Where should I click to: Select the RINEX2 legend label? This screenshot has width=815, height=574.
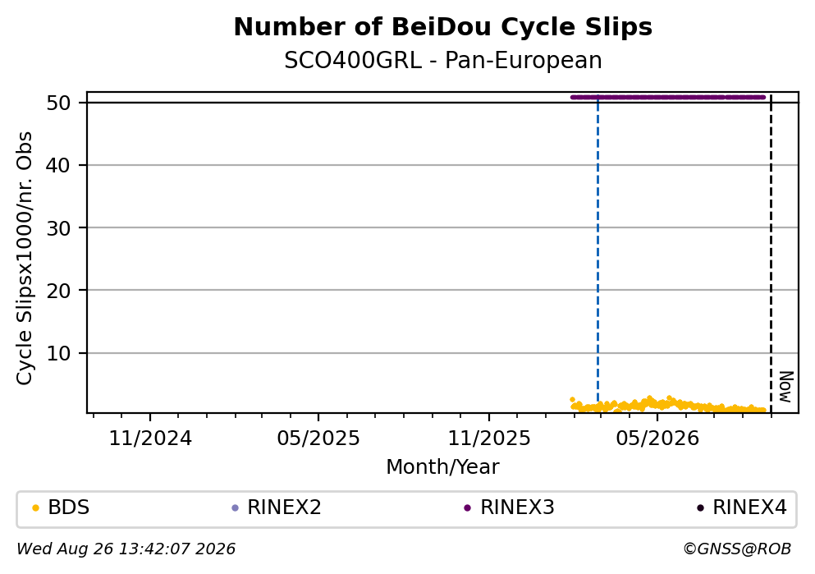[x=284, y=507]
